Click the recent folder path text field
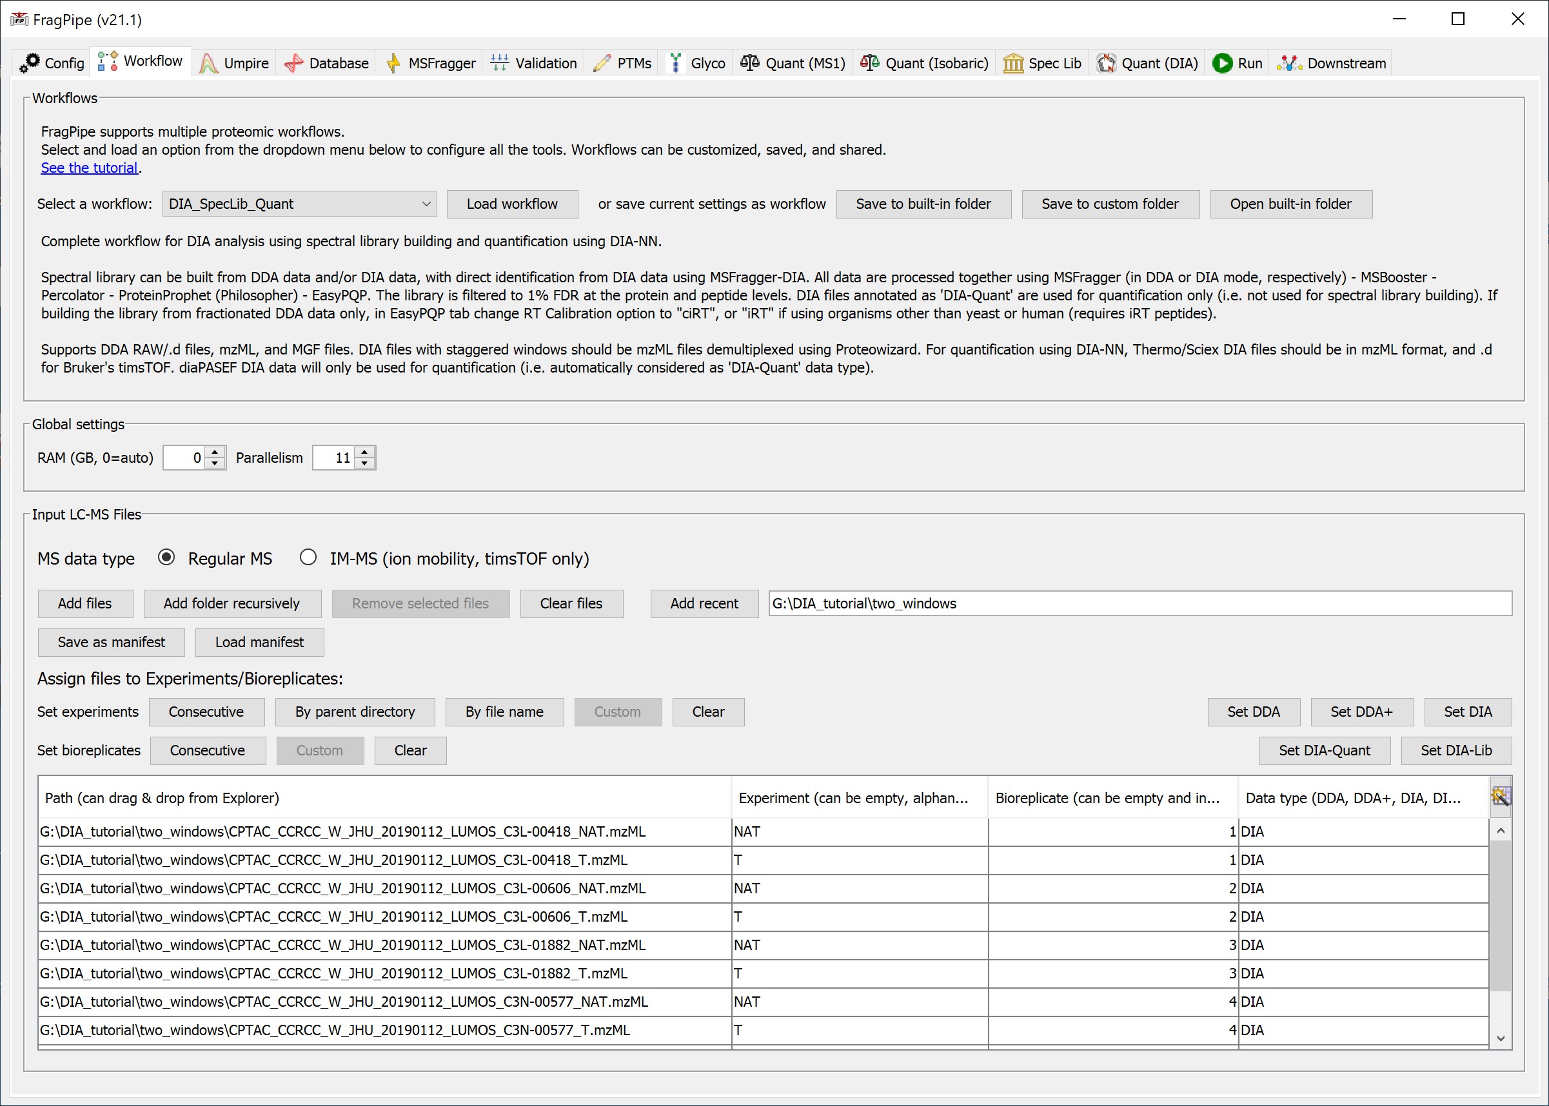Viewport: 1549px width, 1106px height. click(1140, 603)
